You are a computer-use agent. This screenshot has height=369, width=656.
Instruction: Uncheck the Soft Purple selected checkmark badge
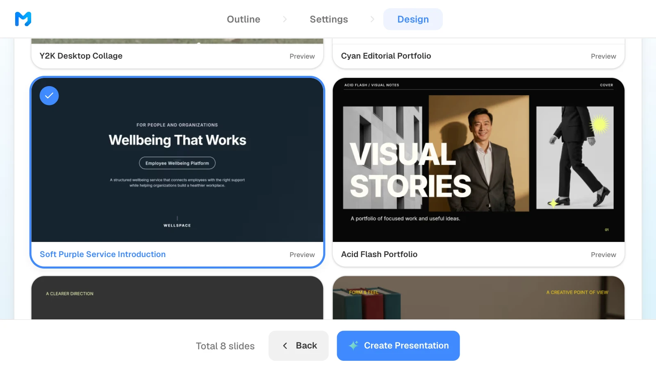pyautogui.click(x=49, y=96)
